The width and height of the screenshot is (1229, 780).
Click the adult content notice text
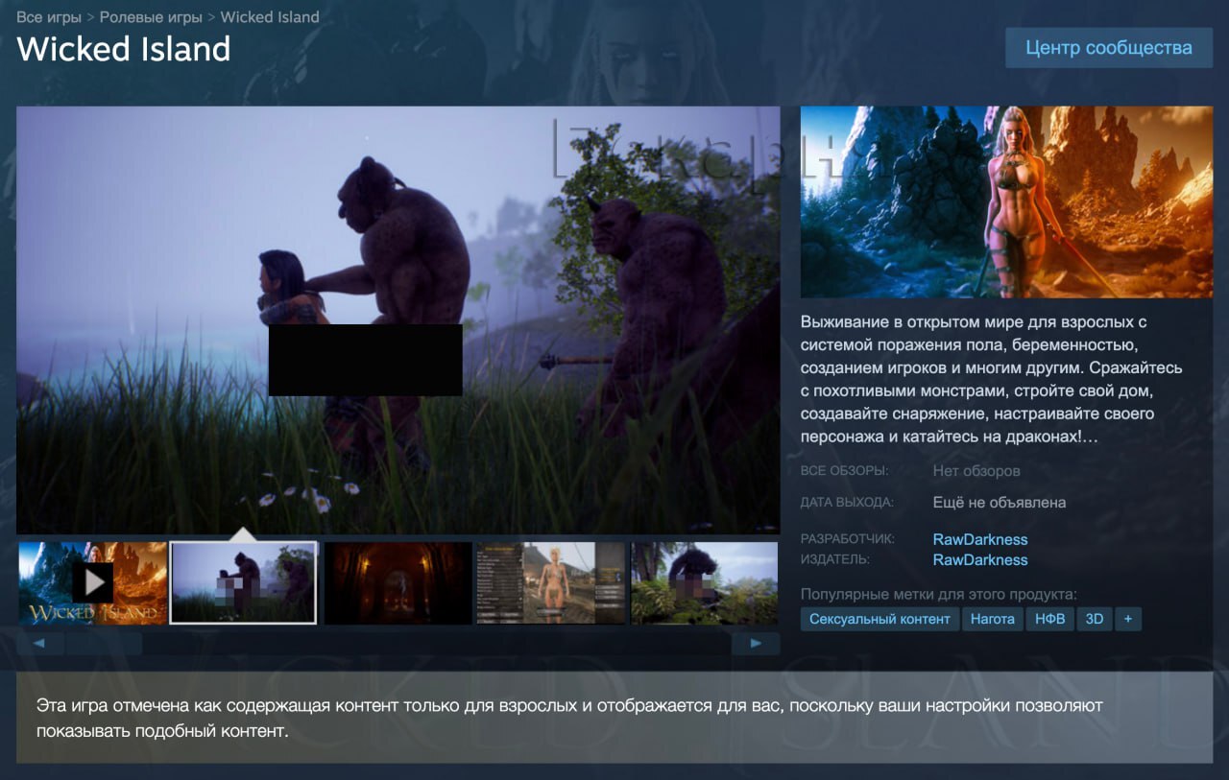click(x=569, y=718)
